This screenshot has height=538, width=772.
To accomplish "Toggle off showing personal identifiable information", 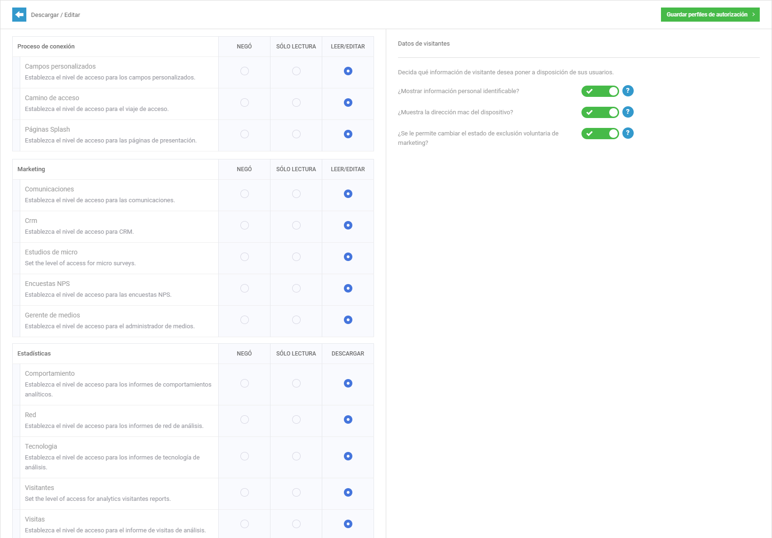I will [x=600, y=91].
